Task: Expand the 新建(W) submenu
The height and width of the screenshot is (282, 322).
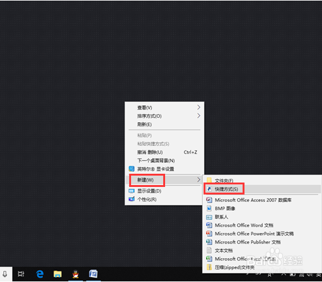Action: (164, 180)
